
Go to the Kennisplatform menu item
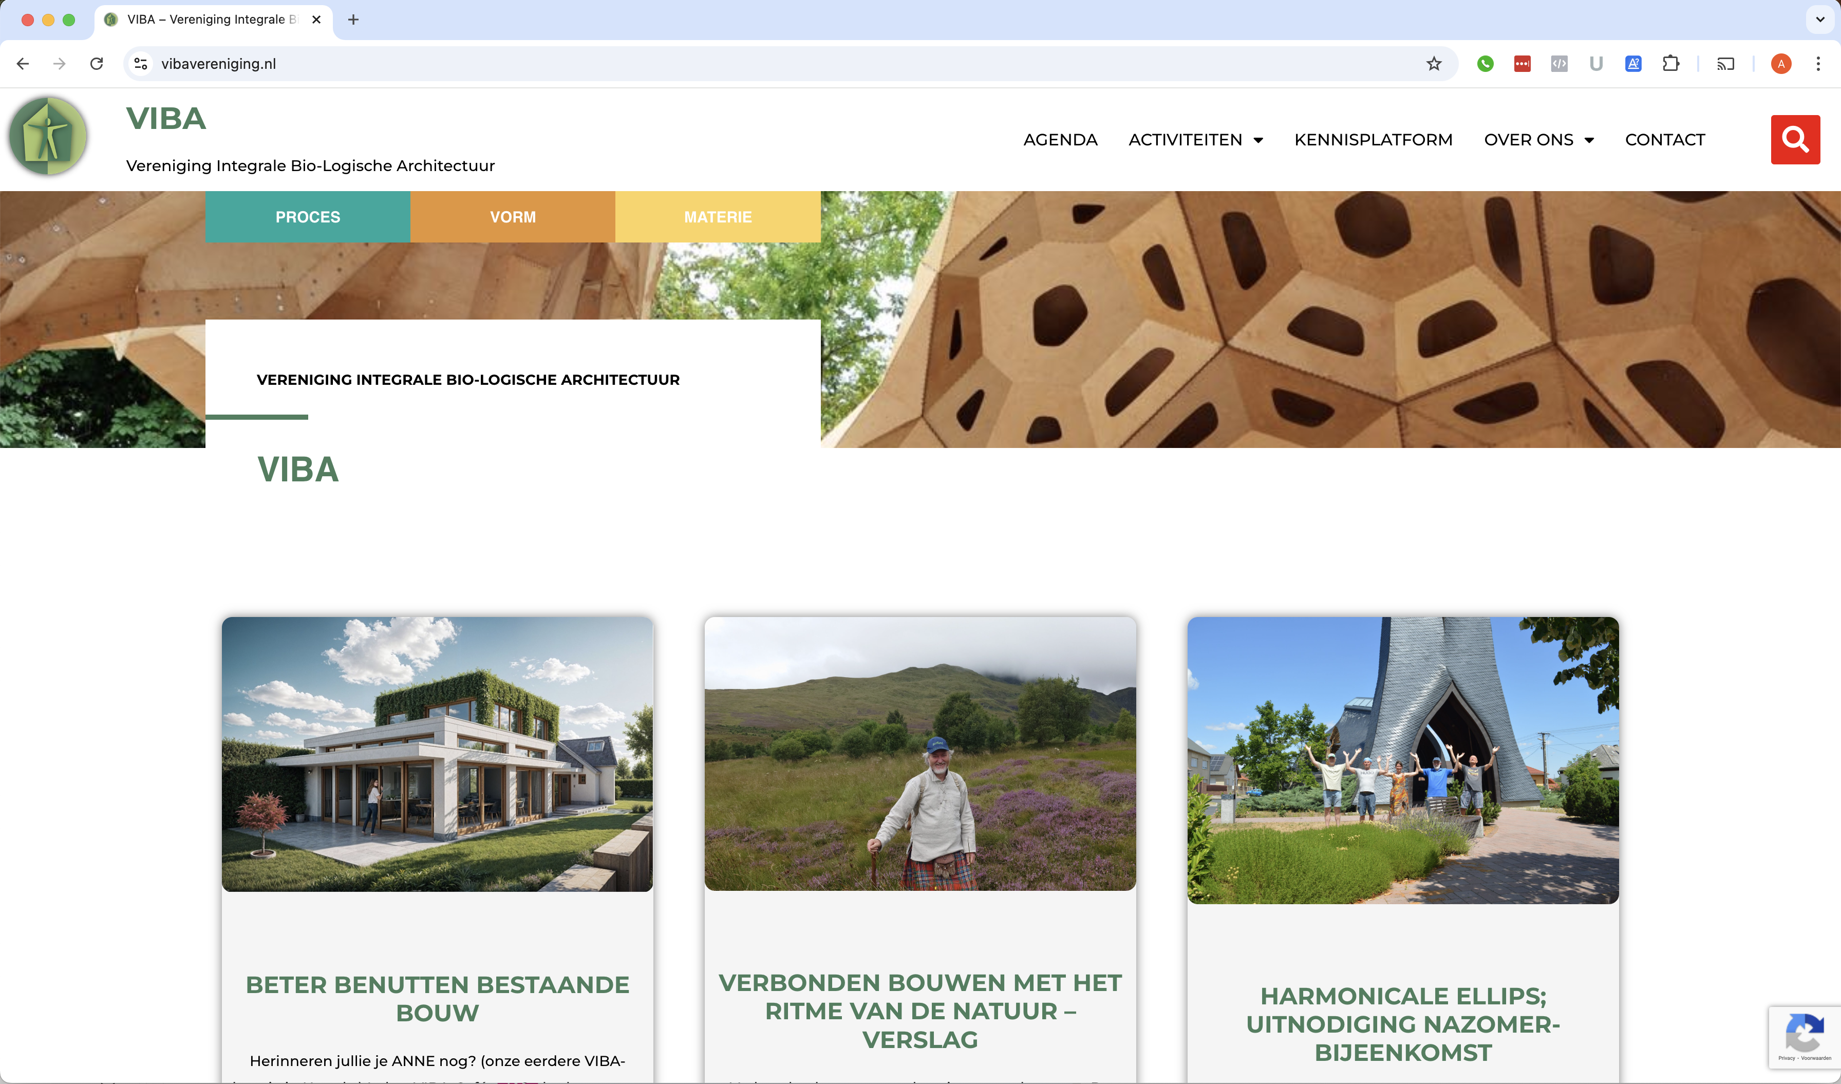1373,140
